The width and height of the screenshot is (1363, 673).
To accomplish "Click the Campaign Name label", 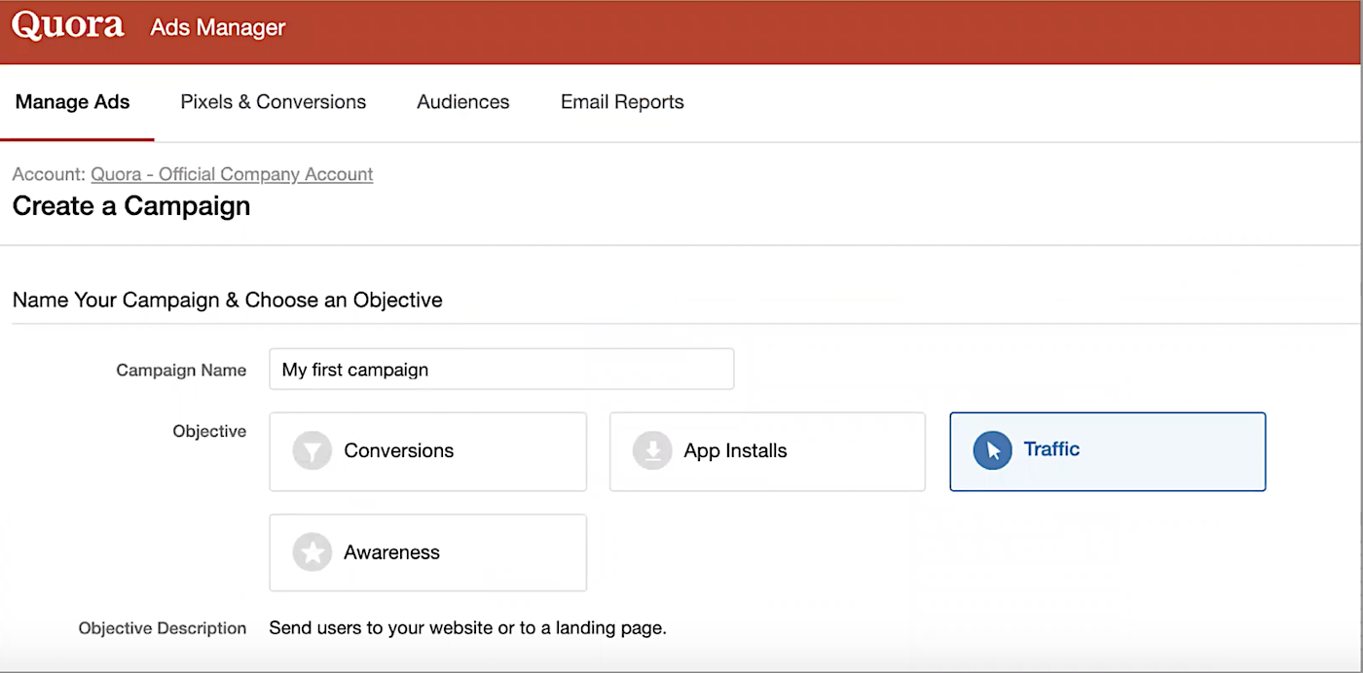I will click(x=181, y=370).
